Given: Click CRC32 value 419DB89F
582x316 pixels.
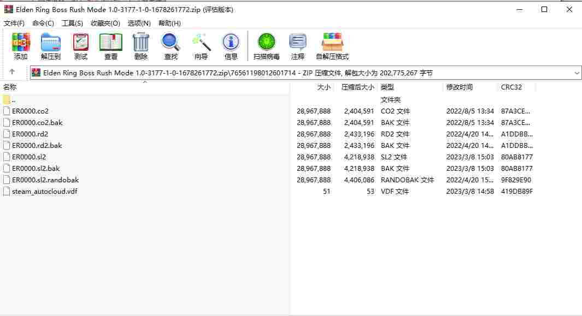Looking at the screenshot, I should (516, 192).
